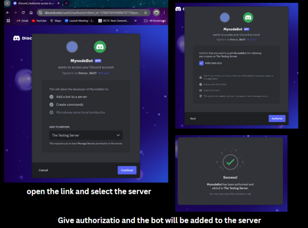Click 'MynodeBot' title in left dialog
The width and height of the screenshot is (308, 228).
coord(81,61)
